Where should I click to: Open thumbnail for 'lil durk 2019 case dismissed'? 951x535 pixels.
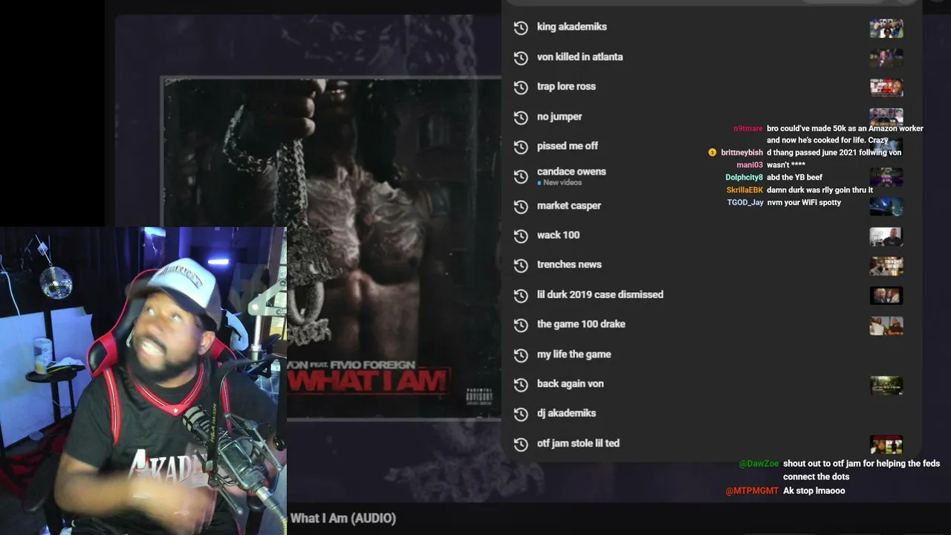(x=886, y=296)
